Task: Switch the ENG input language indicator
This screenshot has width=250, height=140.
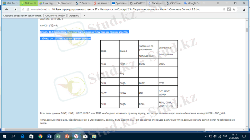Action: tap(225, 136)
